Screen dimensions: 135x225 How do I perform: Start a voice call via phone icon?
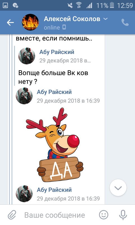click(125, 22)
